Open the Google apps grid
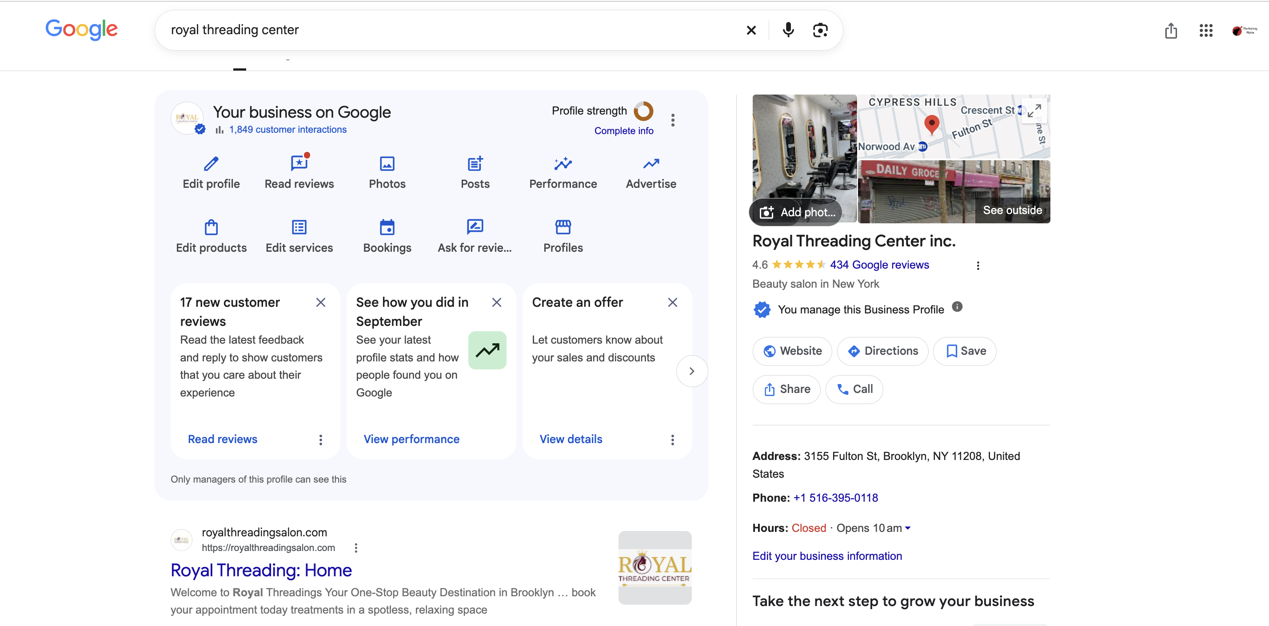 point(1205,31)
